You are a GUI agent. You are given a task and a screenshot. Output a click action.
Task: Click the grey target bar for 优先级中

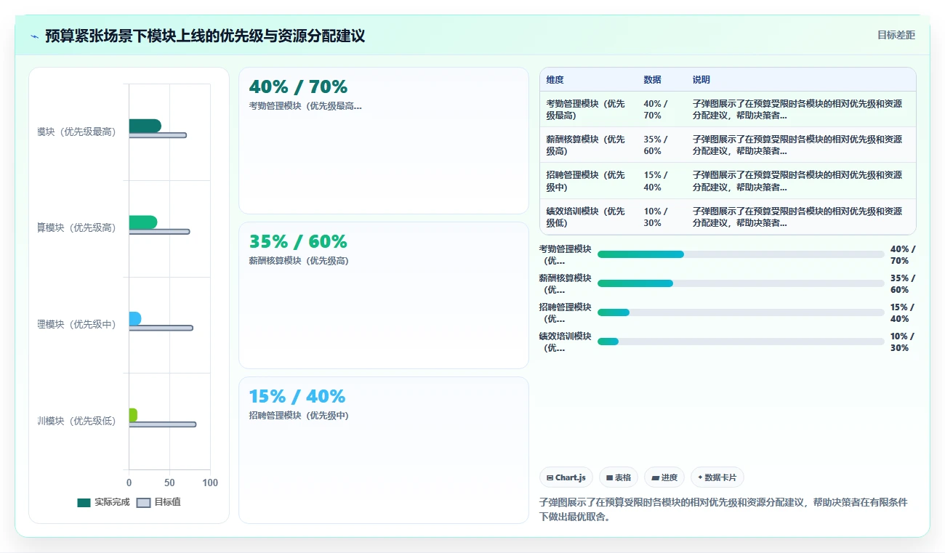pyautogui.click(x=161, y=328)
